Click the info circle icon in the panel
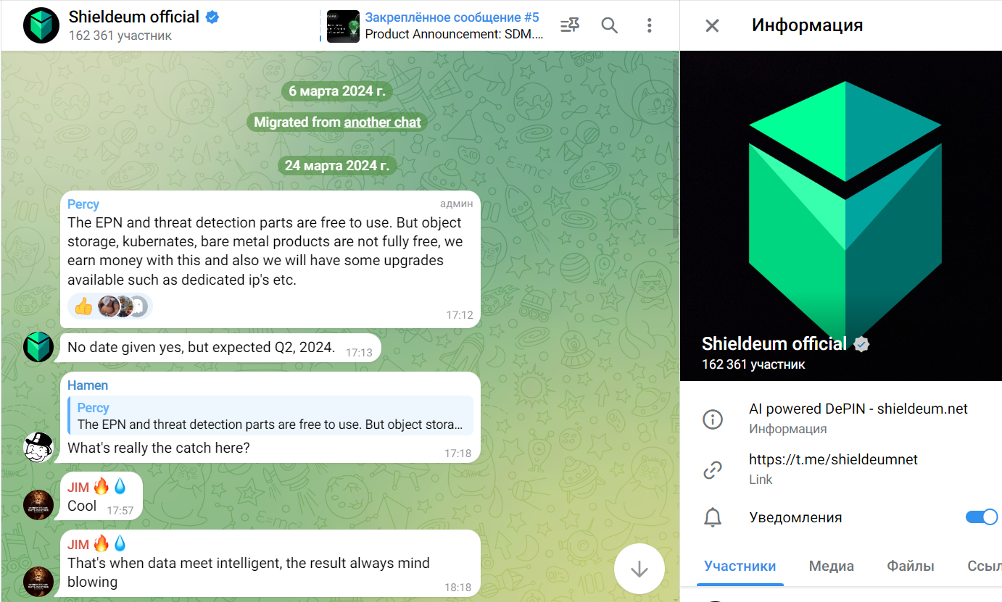The image size is (1002, 602). [713, 419]
